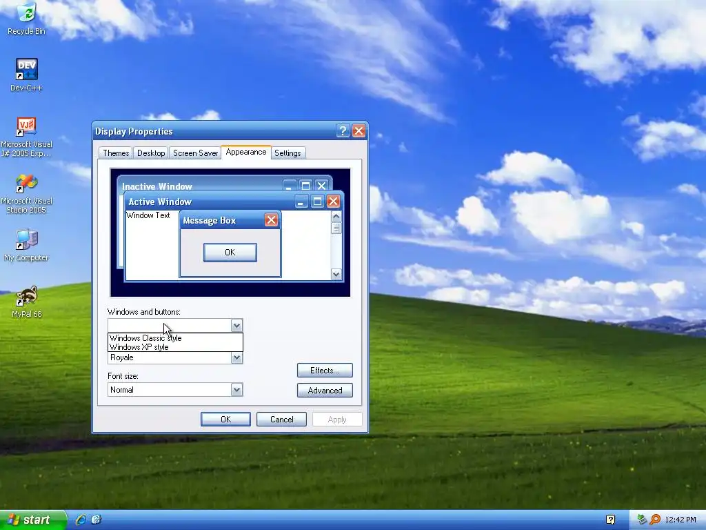Click the greyed Apply button

[x=337, y=419]
